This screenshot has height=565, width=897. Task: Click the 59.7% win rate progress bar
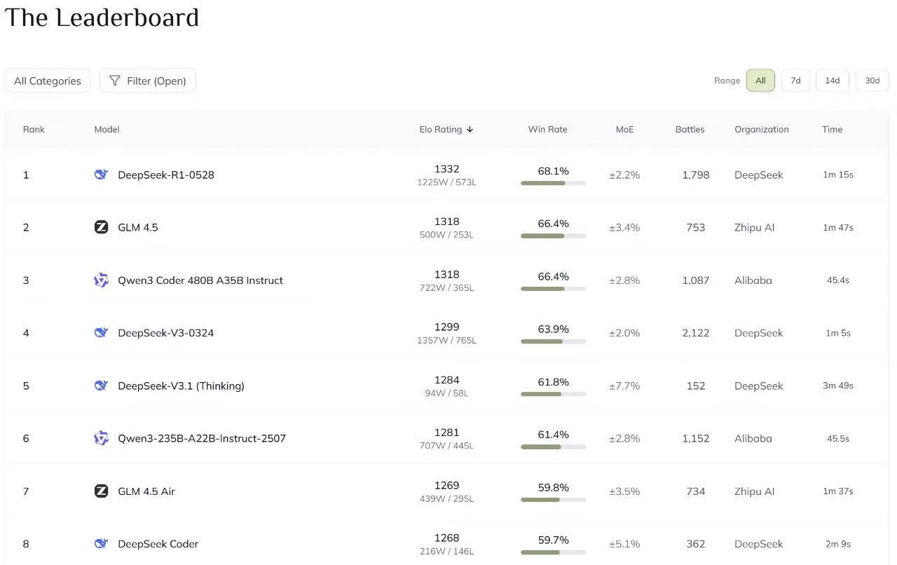point(553,552)
